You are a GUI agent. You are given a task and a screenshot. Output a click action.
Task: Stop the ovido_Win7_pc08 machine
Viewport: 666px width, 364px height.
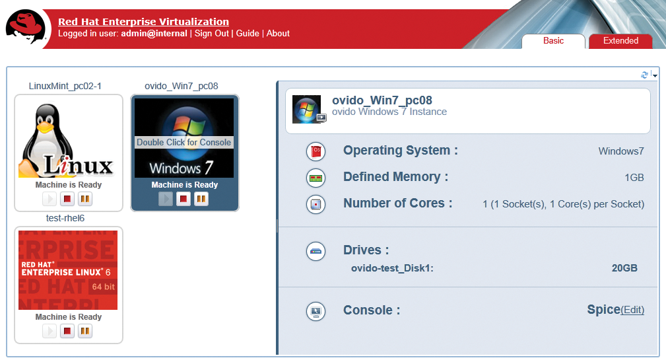coord(183,199)
